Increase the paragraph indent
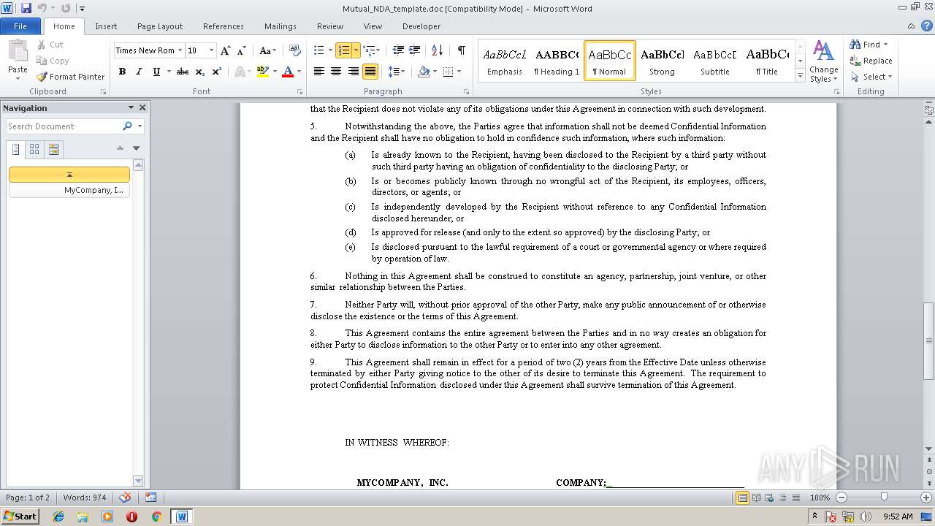This screenshot has height=526, width=935. tap(414, 50)
